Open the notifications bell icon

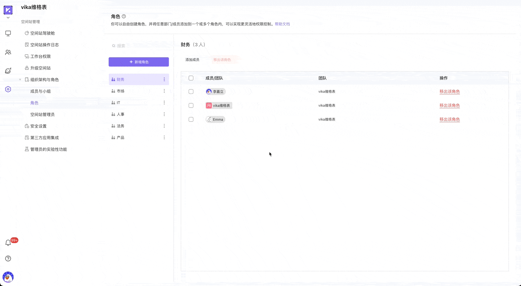8,243
